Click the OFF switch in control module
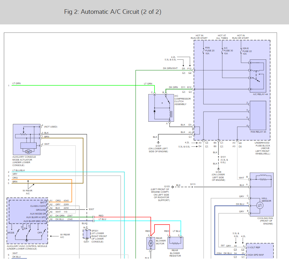 [x=43, y=233]
